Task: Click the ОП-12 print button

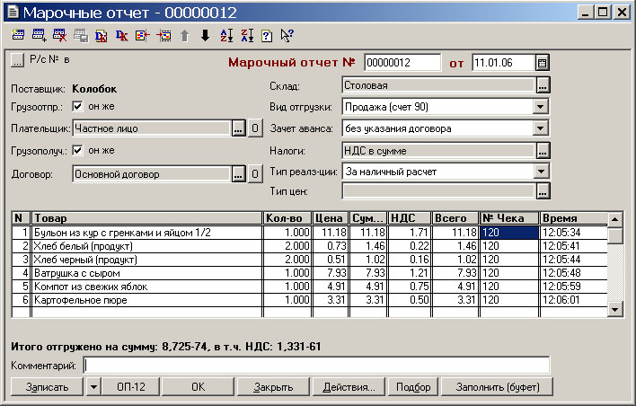Action: [x=131, y=388]
